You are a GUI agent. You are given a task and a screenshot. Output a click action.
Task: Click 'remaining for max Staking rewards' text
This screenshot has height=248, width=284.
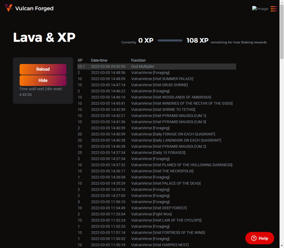click(x=238, y=42)
